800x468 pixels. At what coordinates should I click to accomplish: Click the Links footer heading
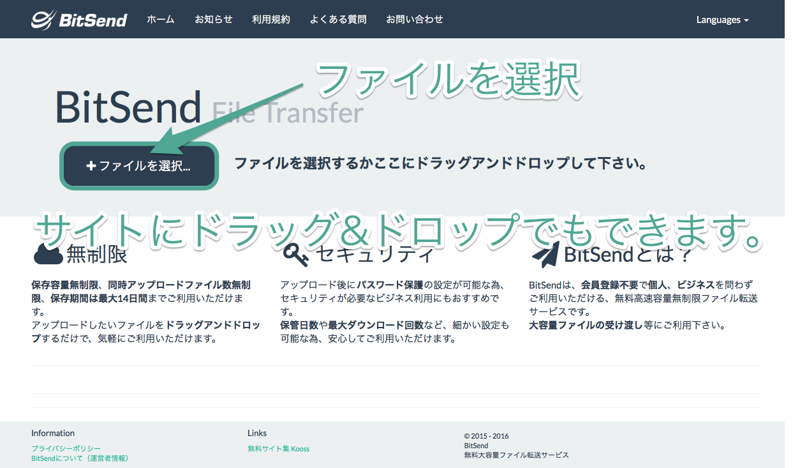(x=257, y=433)
